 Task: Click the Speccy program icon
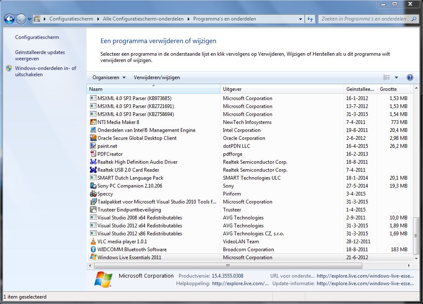pos(93,194)
